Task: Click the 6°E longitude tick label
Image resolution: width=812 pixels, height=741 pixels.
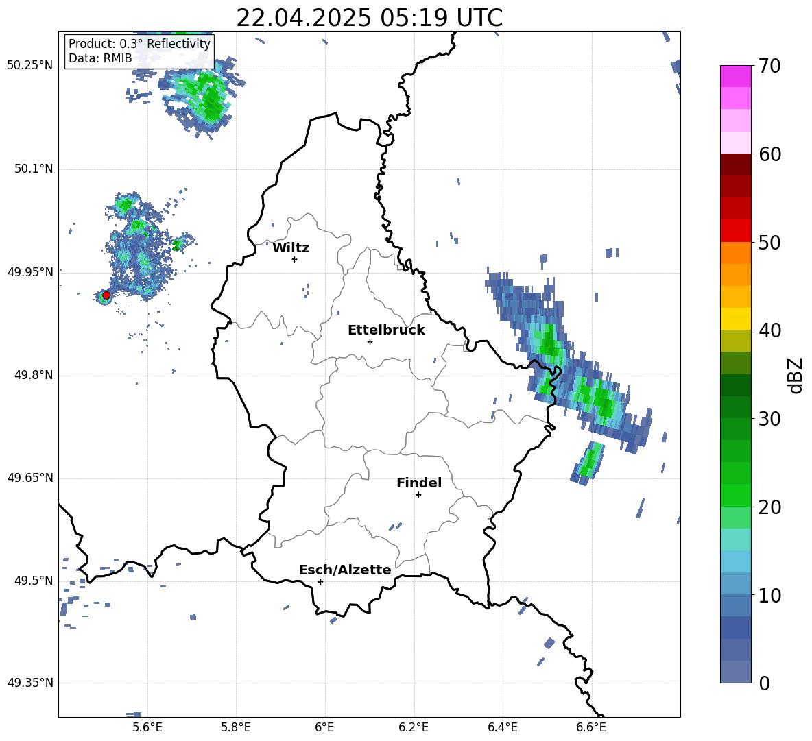Action: click(x=324, y=728)
